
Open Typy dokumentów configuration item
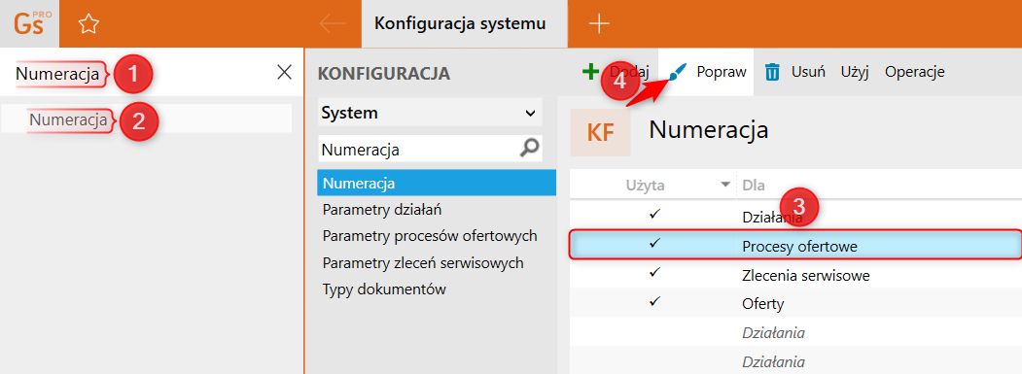coord(384,289)
